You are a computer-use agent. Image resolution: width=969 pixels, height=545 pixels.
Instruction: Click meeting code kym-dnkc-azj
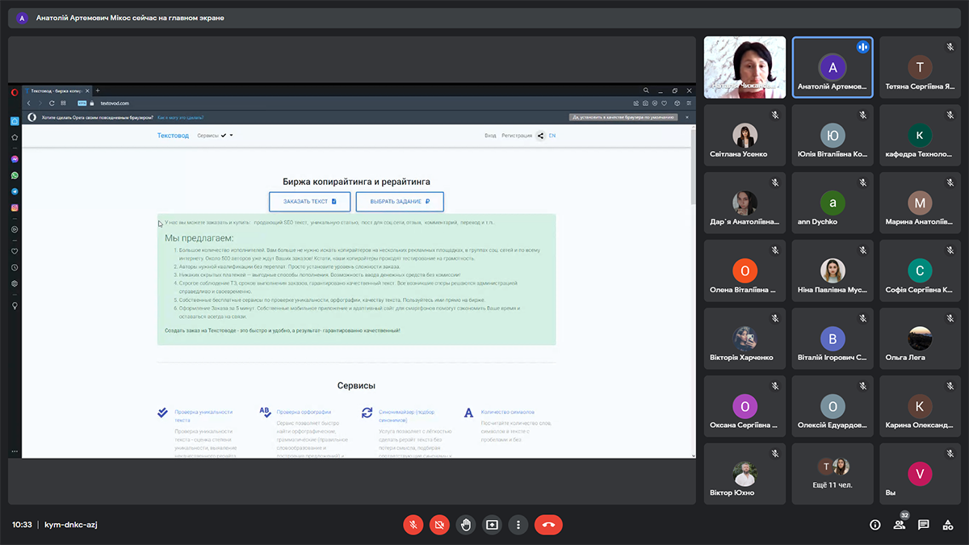(x=70, y=525)
